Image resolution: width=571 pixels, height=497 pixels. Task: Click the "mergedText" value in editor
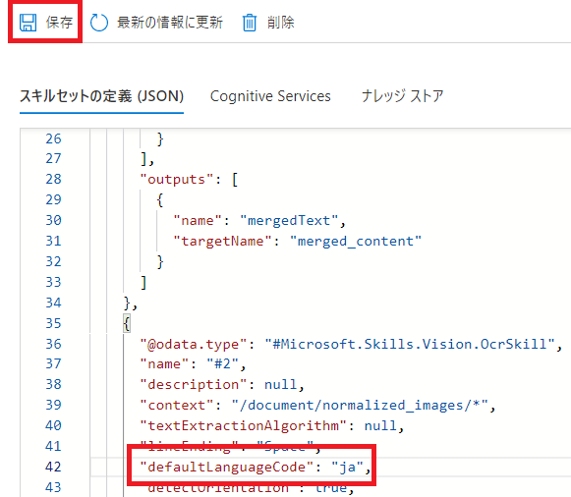(289, 220)
